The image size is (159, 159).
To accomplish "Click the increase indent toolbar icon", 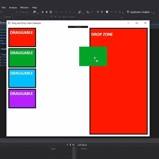I will 102,12.
